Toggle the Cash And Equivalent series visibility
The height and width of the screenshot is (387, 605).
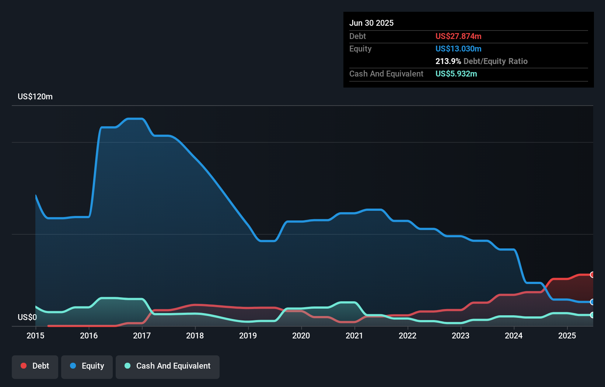(167, 366)
